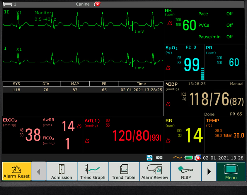Open the Admission quick key
The height and width of the screenshot is (195, 247).
point(62,171)
